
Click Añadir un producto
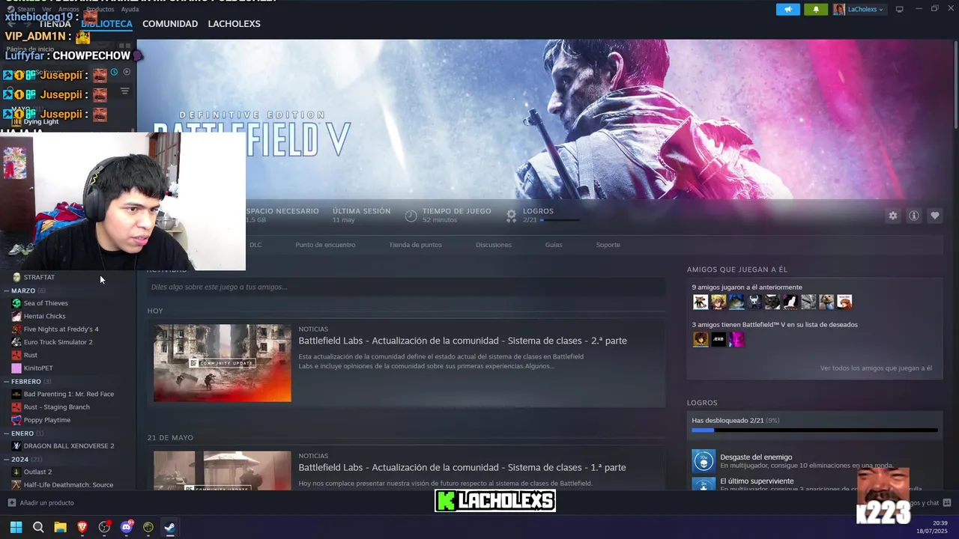tap(40, 503)
